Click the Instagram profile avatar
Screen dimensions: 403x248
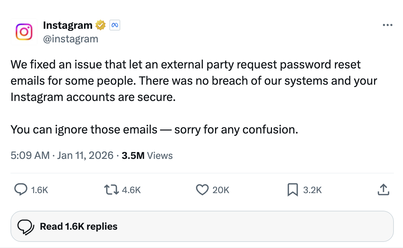coord(24,32)
